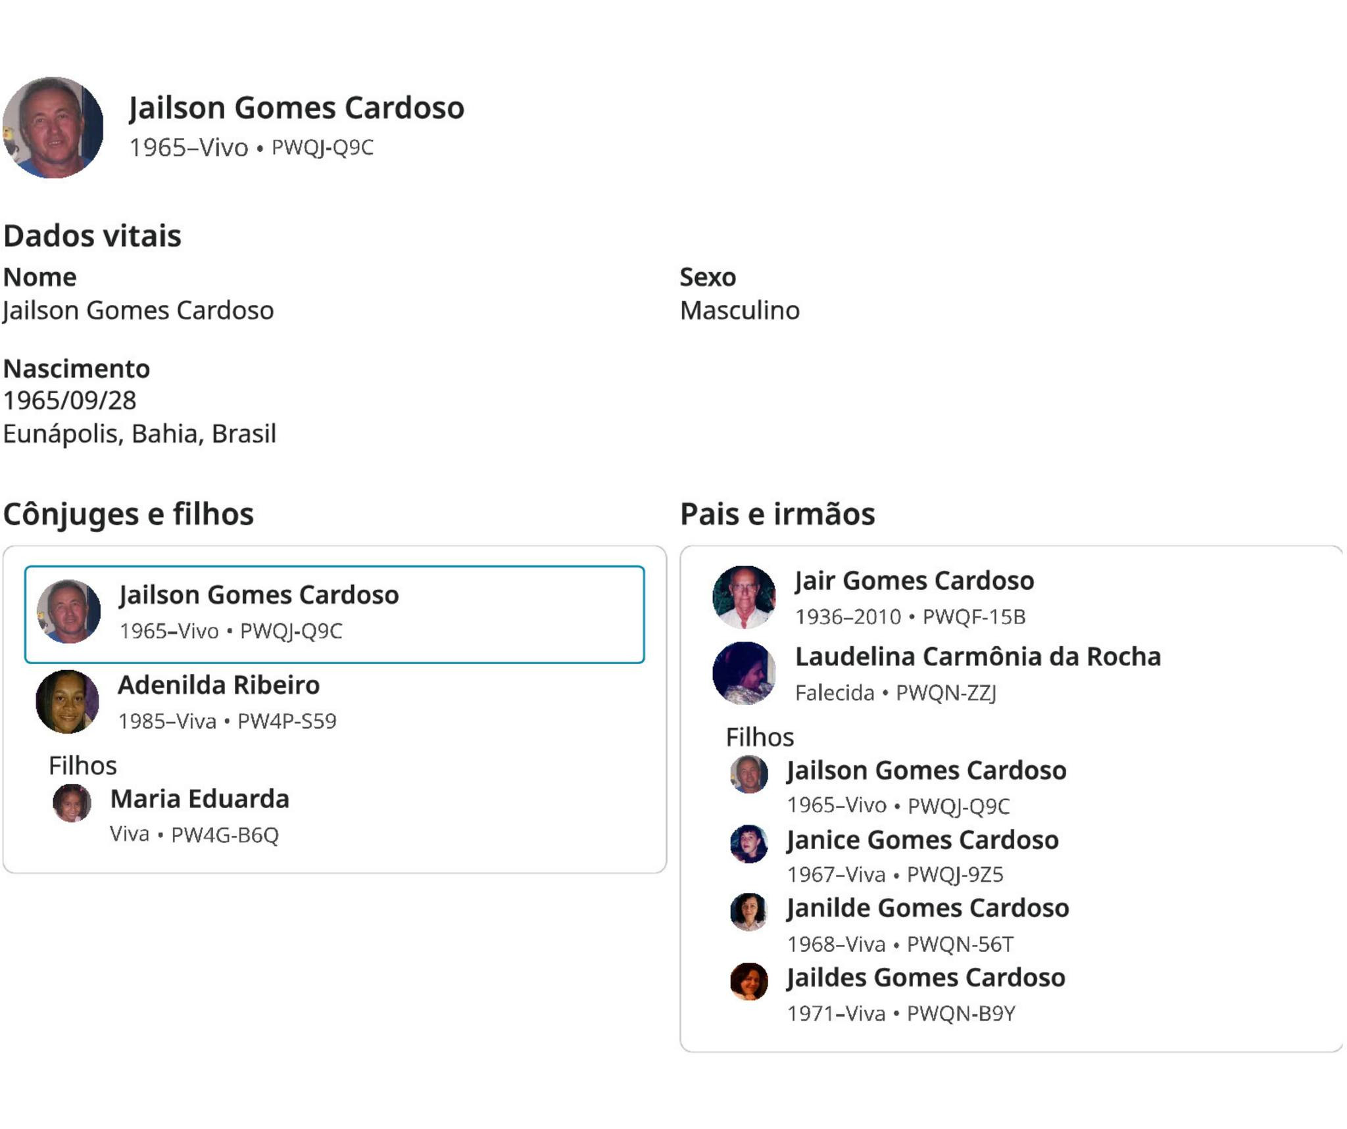The width and height of the screenshot is (1347, 1129).
Task: Select Jaildes Gomes Cardoso's small portrait
Action: coord(748,982)
